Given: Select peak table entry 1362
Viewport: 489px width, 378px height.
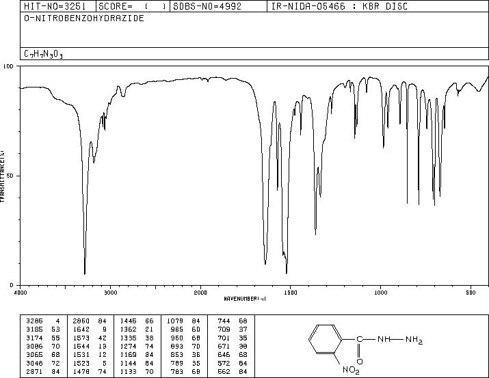Looking at the screenshot, I should (x=128, y=329).
